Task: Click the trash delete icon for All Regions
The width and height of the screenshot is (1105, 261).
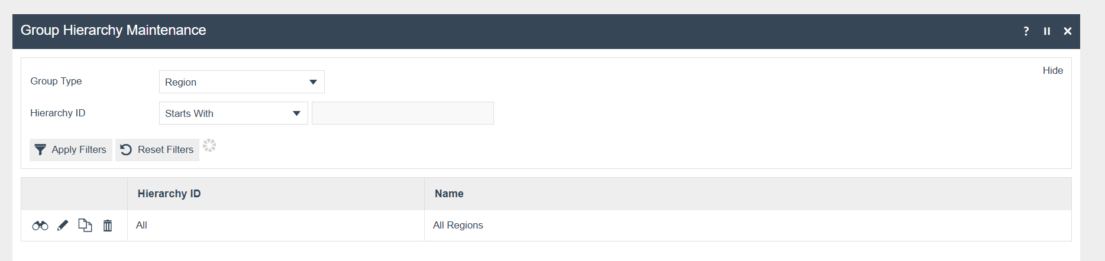Action: 108,226
